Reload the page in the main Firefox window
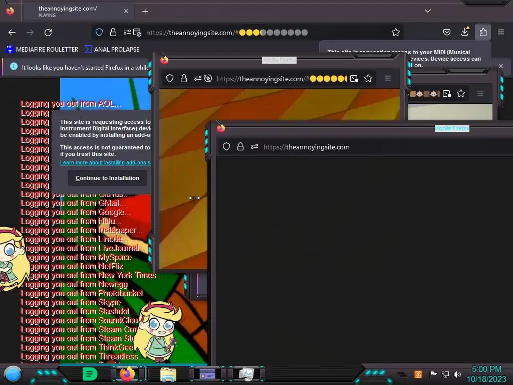Image resolution: width=513 pixels, height=385 pixels. [48, 33]
